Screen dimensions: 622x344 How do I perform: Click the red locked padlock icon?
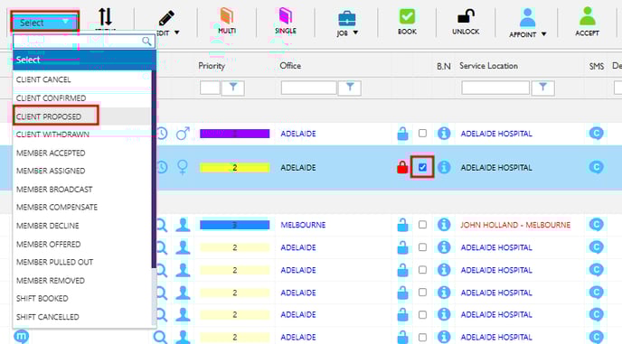click(x=402, y=167)
